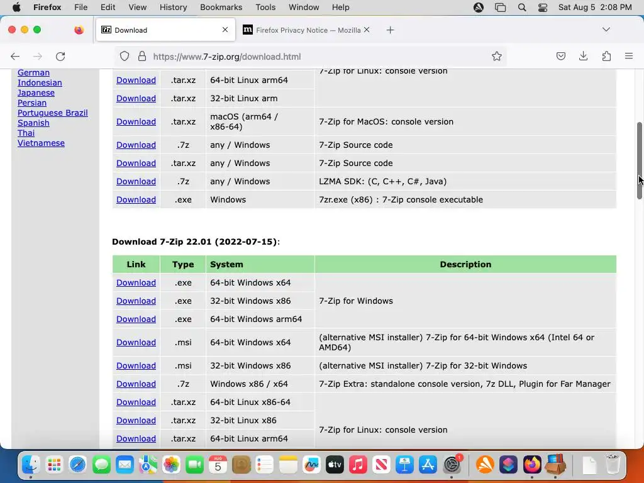Open the Tools menu
The image size is (644, 483).
265,8
